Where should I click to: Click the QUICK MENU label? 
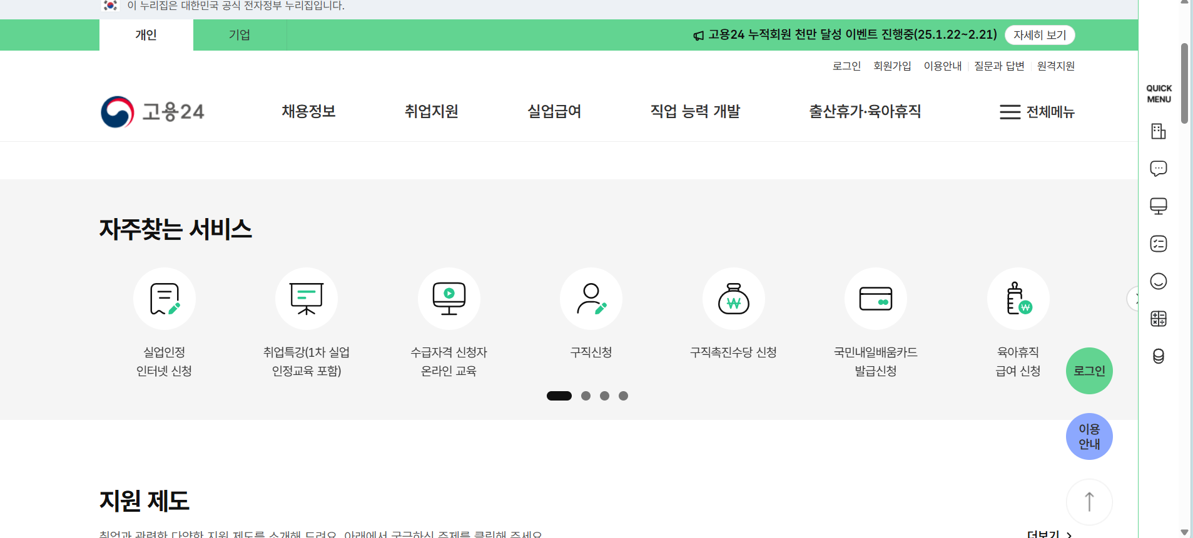pos(1159,94)
